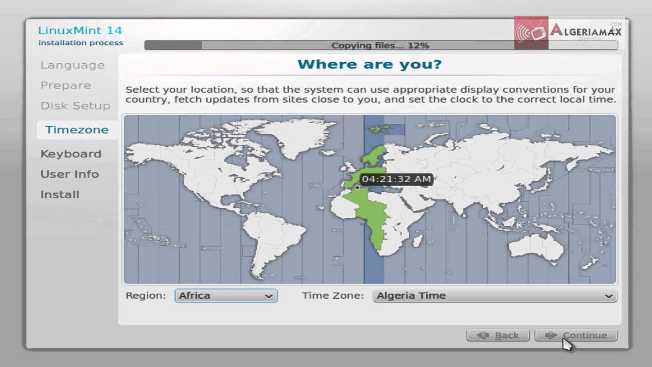652x367 pixels.
Task: Click the 'Region:' label
Action: pos(146,296)
